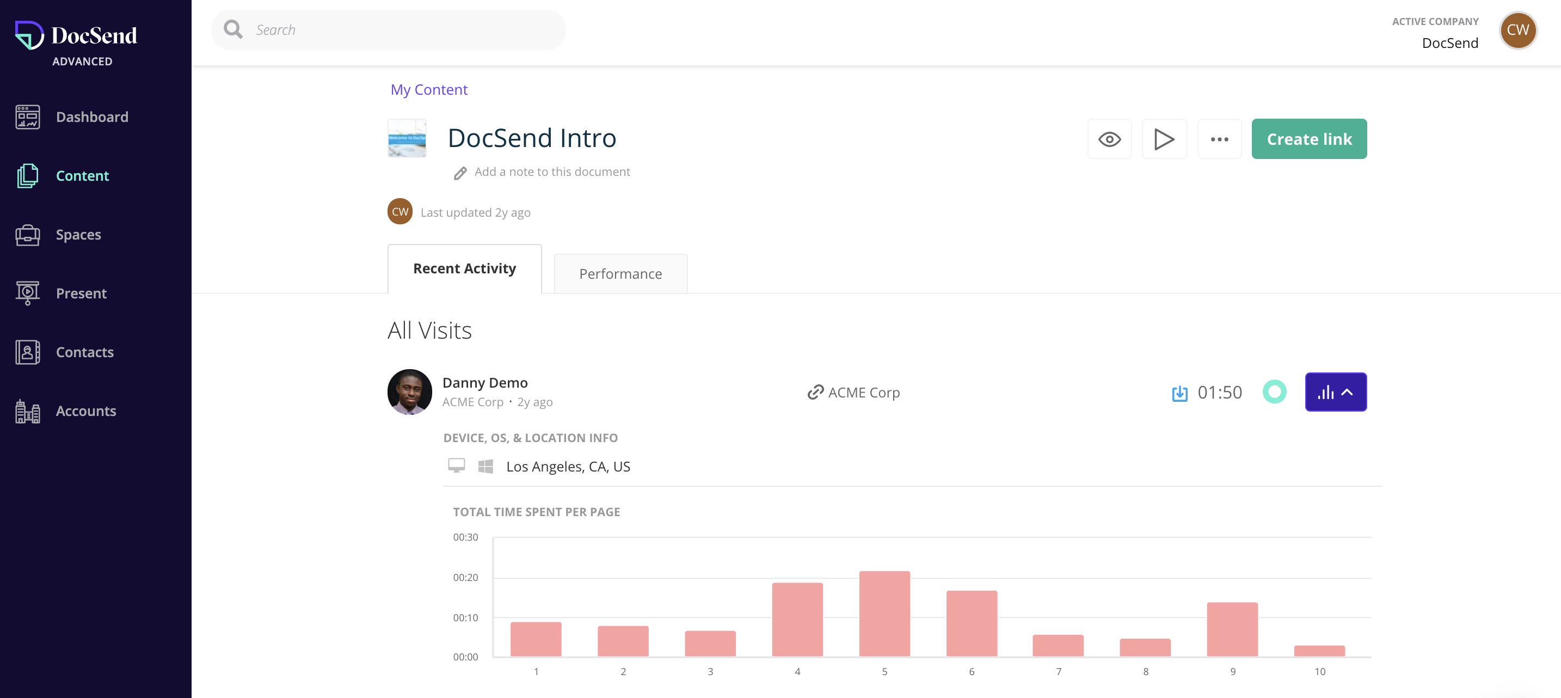
Task: Click the shortest bar for page 10
Action: pos(1320,651)
